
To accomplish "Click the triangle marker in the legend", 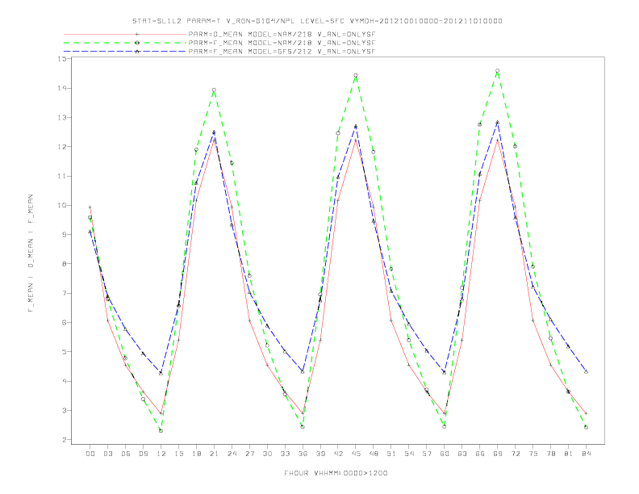I will pyautogui.click(x=137, y=52).
